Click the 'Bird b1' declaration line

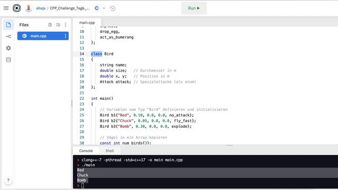point(147,115)
